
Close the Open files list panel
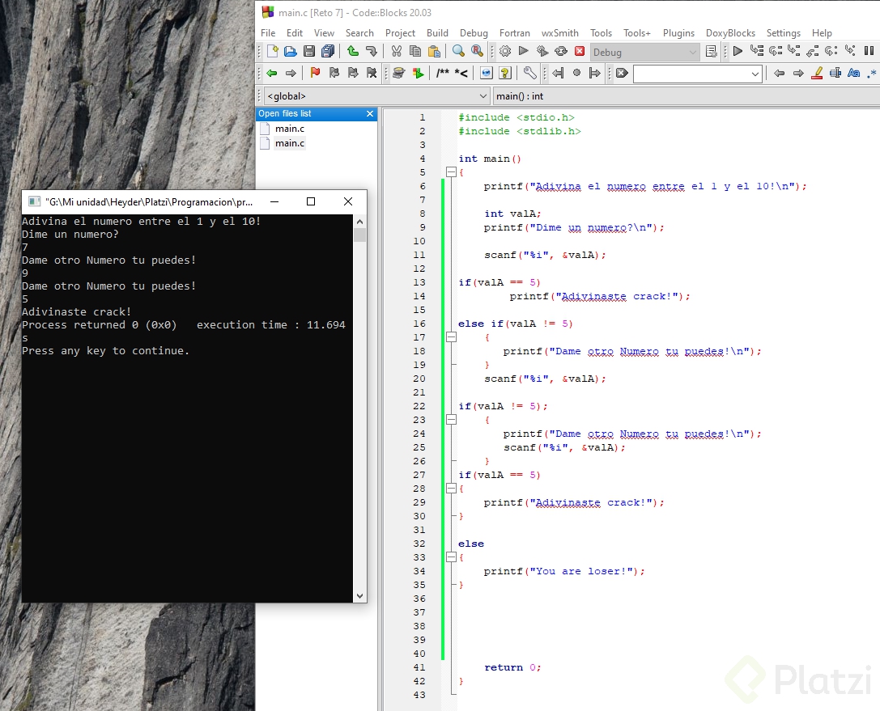coord(370,114)
